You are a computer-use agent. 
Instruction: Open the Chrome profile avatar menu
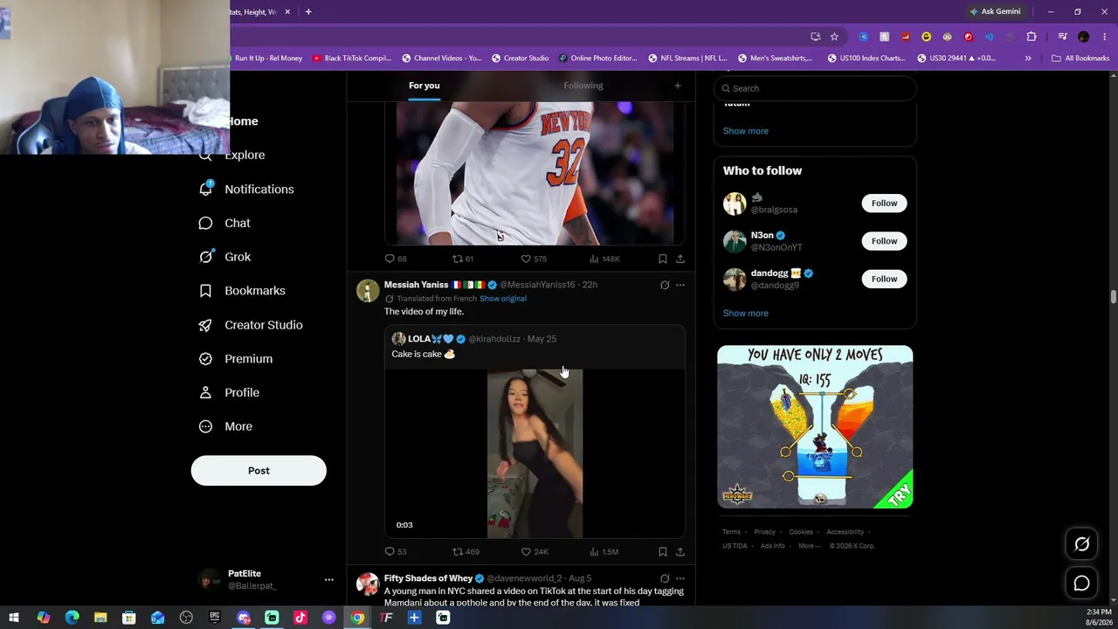pos(1084,37)
